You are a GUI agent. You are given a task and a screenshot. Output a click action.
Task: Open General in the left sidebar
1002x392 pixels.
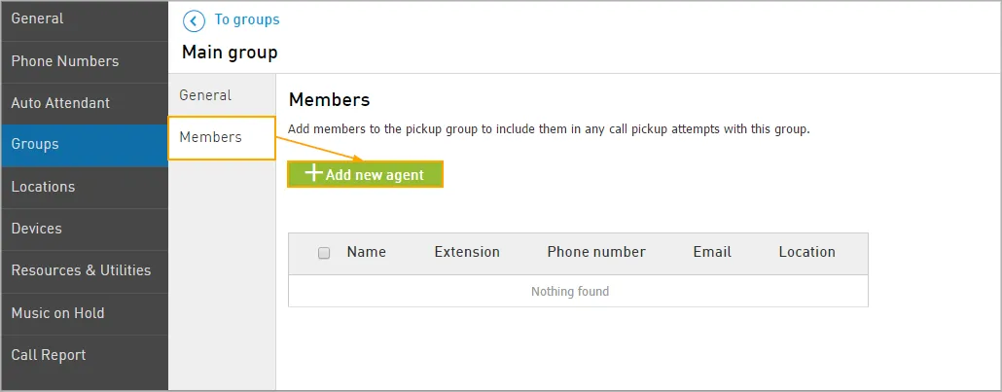click(85, 19)
